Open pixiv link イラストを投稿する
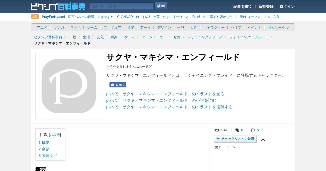This screenshot has width=326, height=171. tap(169, 107)
